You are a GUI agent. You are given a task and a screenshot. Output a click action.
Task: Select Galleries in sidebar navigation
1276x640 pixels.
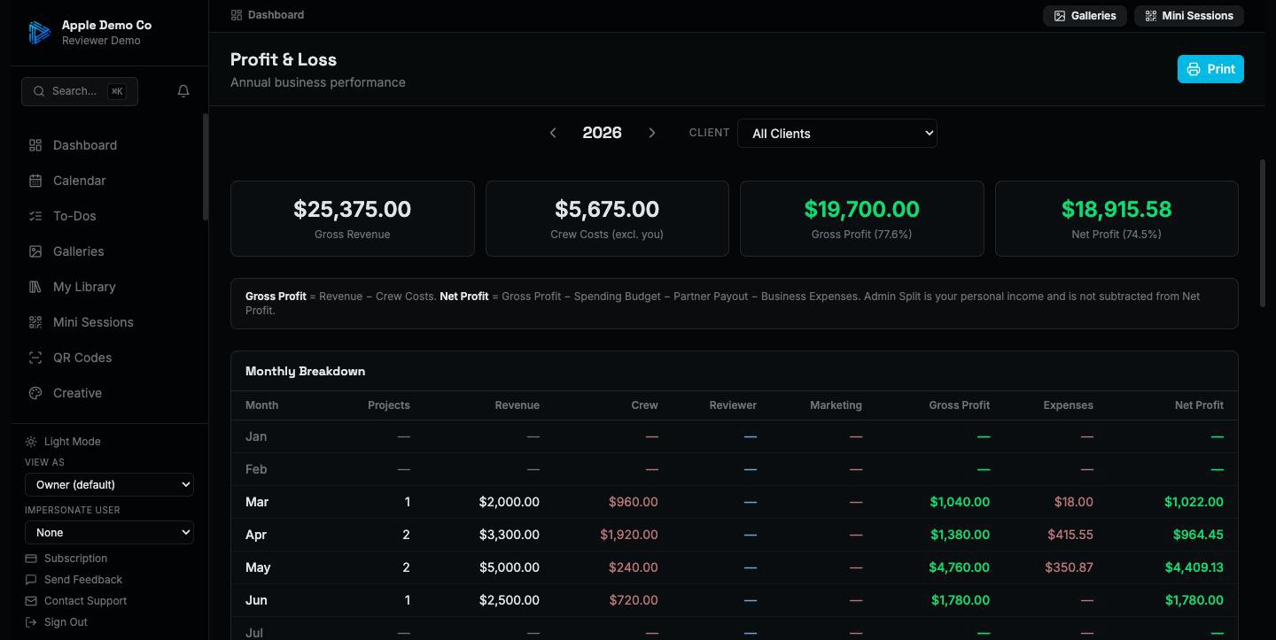78,251
